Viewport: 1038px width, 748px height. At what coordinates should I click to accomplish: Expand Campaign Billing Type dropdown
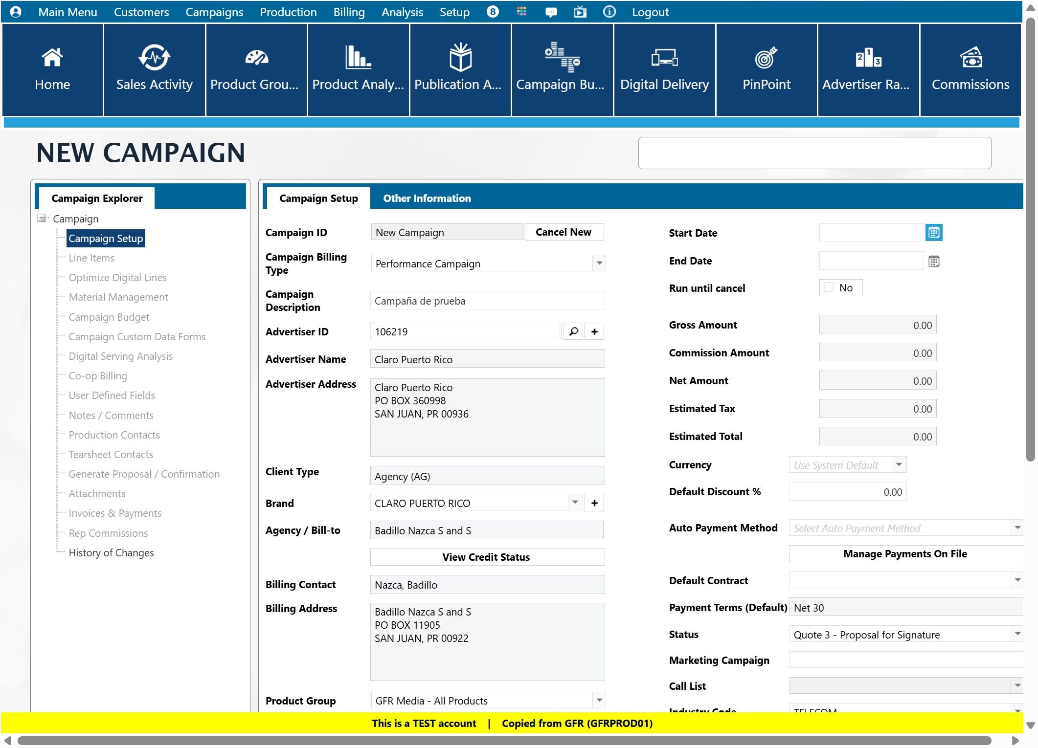pyautogui.click(x=599, y=264)
